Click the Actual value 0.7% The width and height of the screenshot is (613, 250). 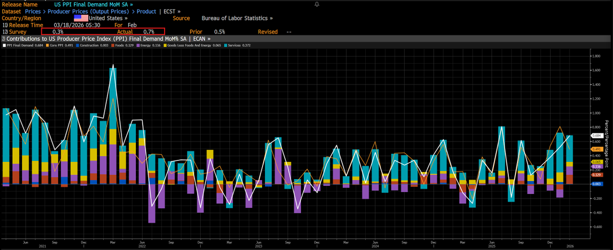tap(149, 32)
